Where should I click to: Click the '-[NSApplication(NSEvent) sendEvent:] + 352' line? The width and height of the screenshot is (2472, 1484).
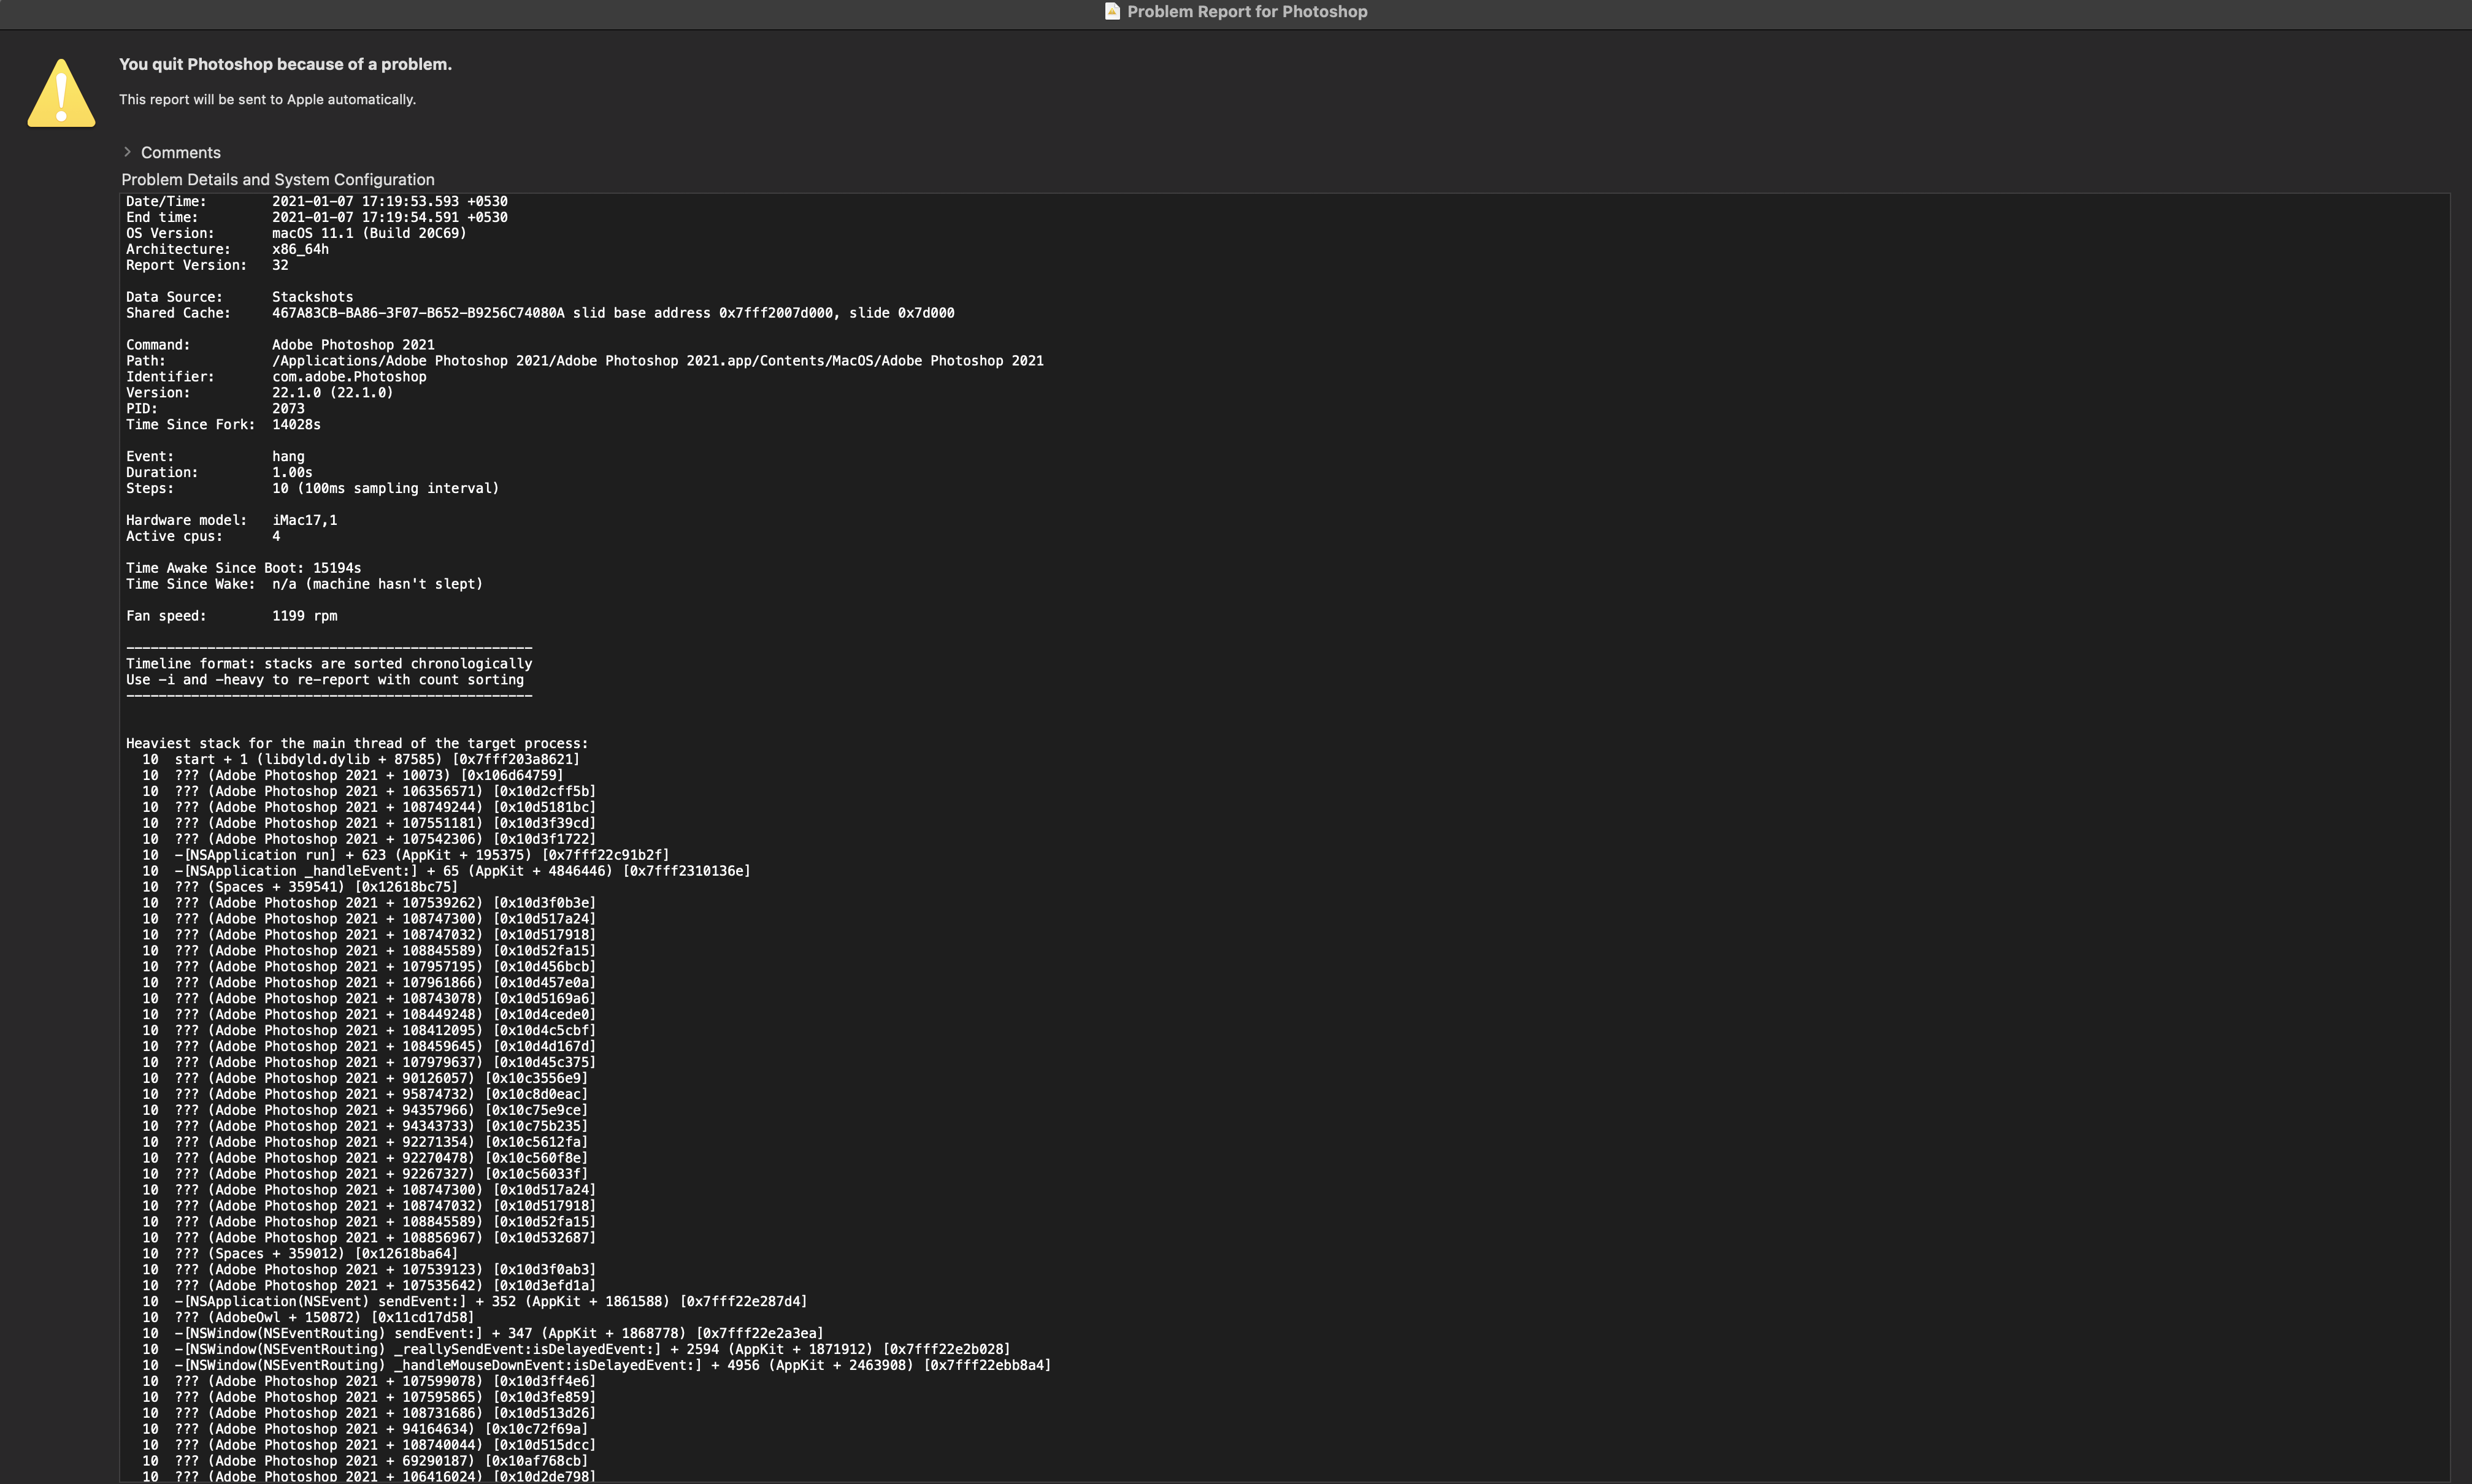[x=475, y=1301]
